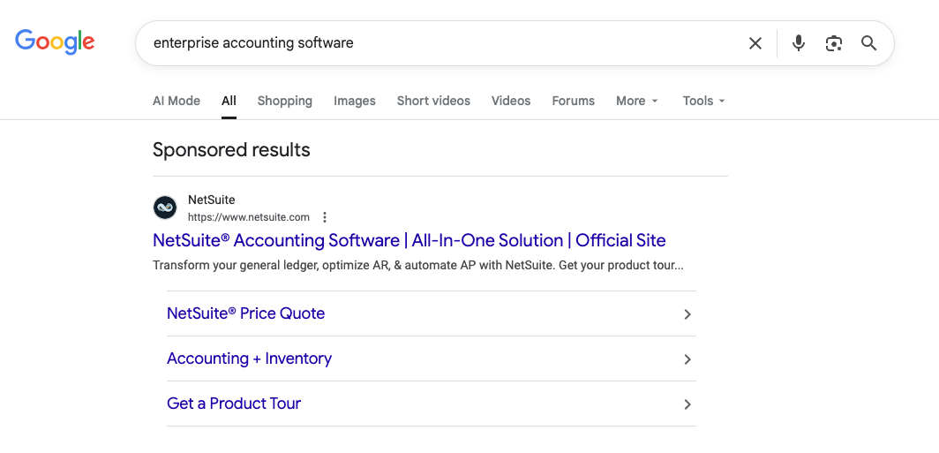Click the ad description about general ledger

click(418, 265)
